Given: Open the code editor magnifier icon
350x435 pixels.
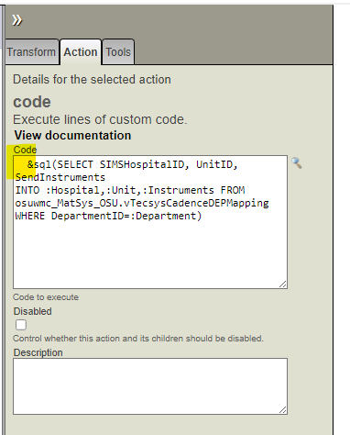Looking at the screenshot, I should [x=297, y=163].
